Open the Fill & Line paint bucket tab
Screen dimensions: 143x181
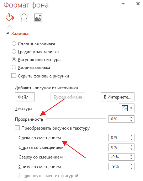[x=10, y=17]
